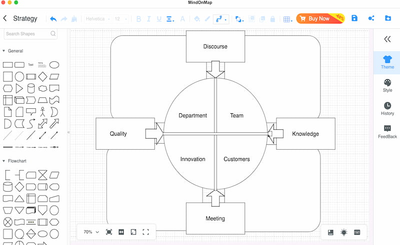Open the 70% zoom dropdown
400x245 pixels.
(91, 232)
